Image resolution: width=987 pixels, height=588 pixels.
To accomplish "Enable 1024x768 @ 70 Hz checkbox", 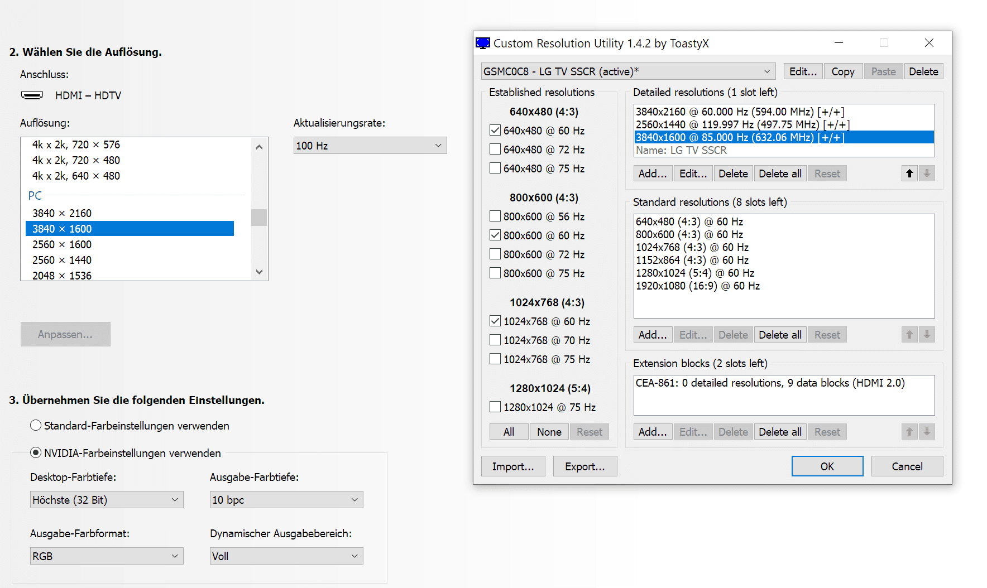I will click(495, 340).
